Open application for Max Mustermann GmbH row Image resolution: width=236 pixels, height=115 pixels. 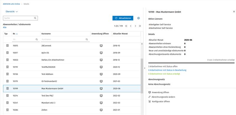point(101,89)
